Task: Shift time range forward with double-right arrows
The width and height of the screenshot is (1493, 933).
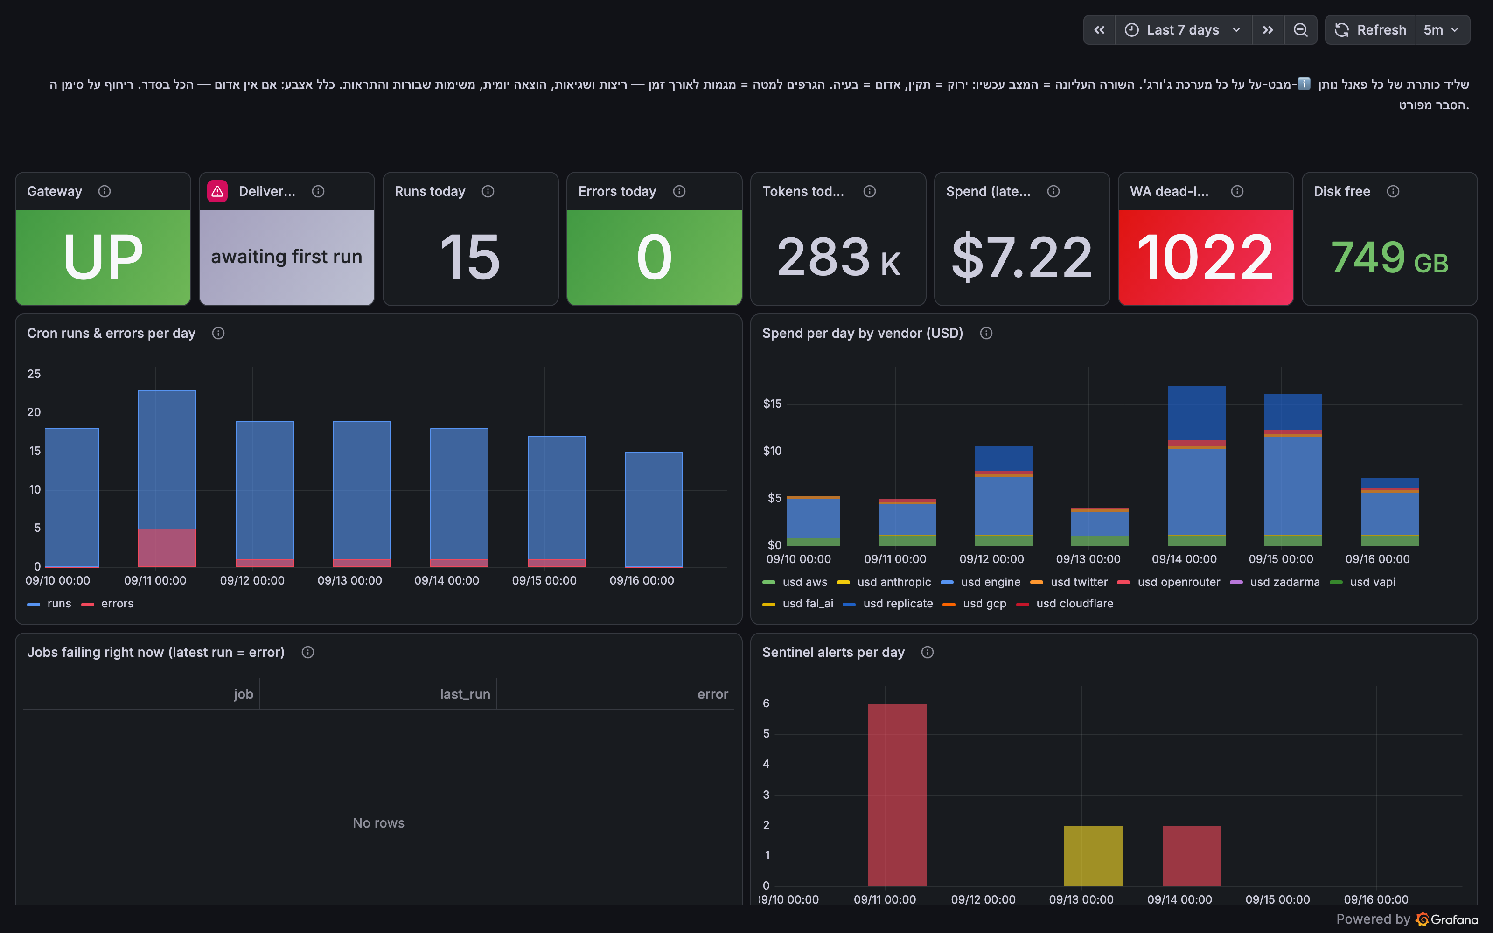Action: [x=1268, y=29]
